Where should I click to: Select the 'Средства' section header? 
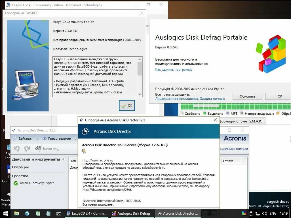20,176
